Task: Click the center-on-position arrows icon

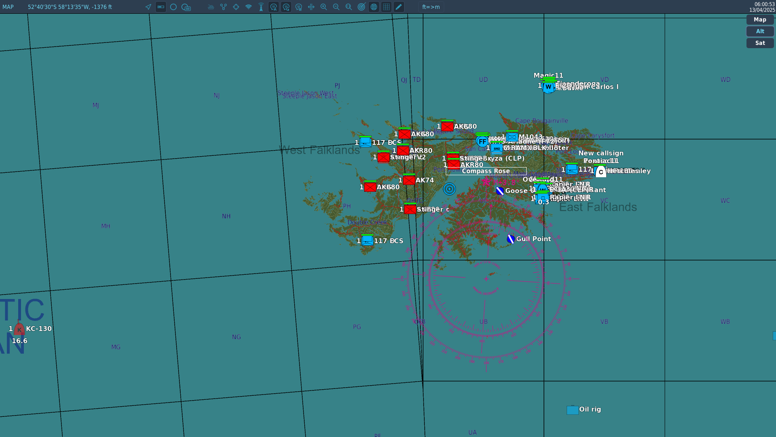Action: click(311, 7)
